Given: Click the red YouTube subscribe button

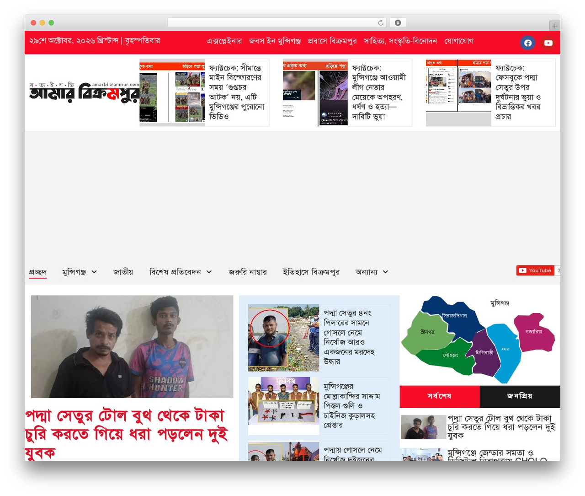Looking at the screenshot, I should (x=535, y=270).
